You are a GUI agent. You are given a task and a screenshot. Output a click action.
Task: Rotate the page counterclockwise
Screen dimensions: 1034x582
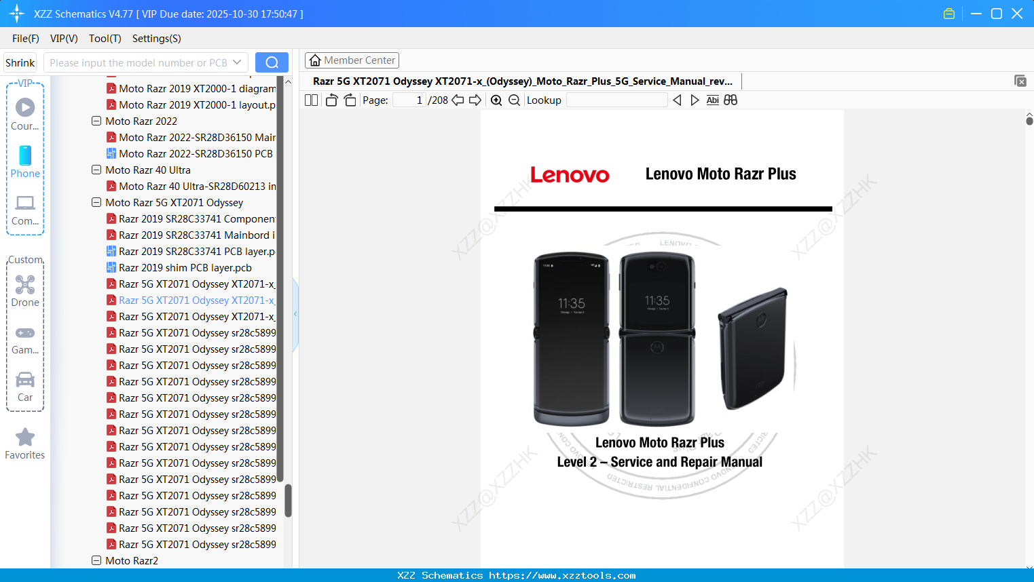(x=331, y=100)
